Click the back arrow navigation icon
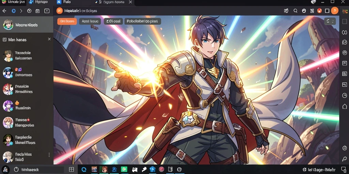349x174 pixels. coord(4,11)
